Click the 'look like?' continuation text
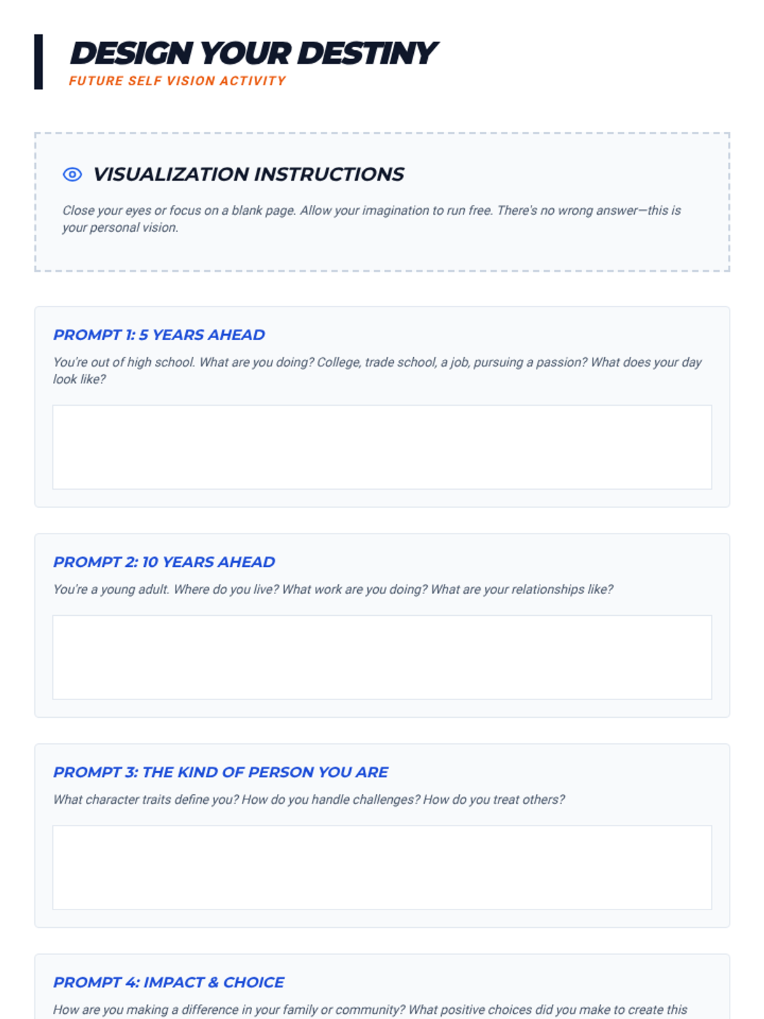 coord(80,380)
